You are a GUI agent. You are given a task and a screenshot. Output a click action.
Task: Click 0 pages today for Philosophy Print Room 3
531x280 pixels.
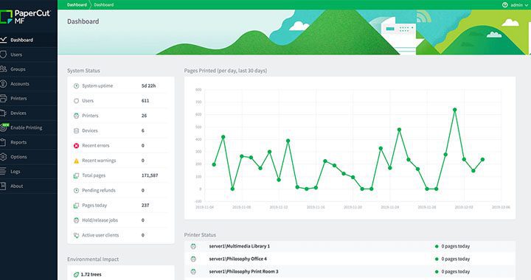click(x=456, y=272)
